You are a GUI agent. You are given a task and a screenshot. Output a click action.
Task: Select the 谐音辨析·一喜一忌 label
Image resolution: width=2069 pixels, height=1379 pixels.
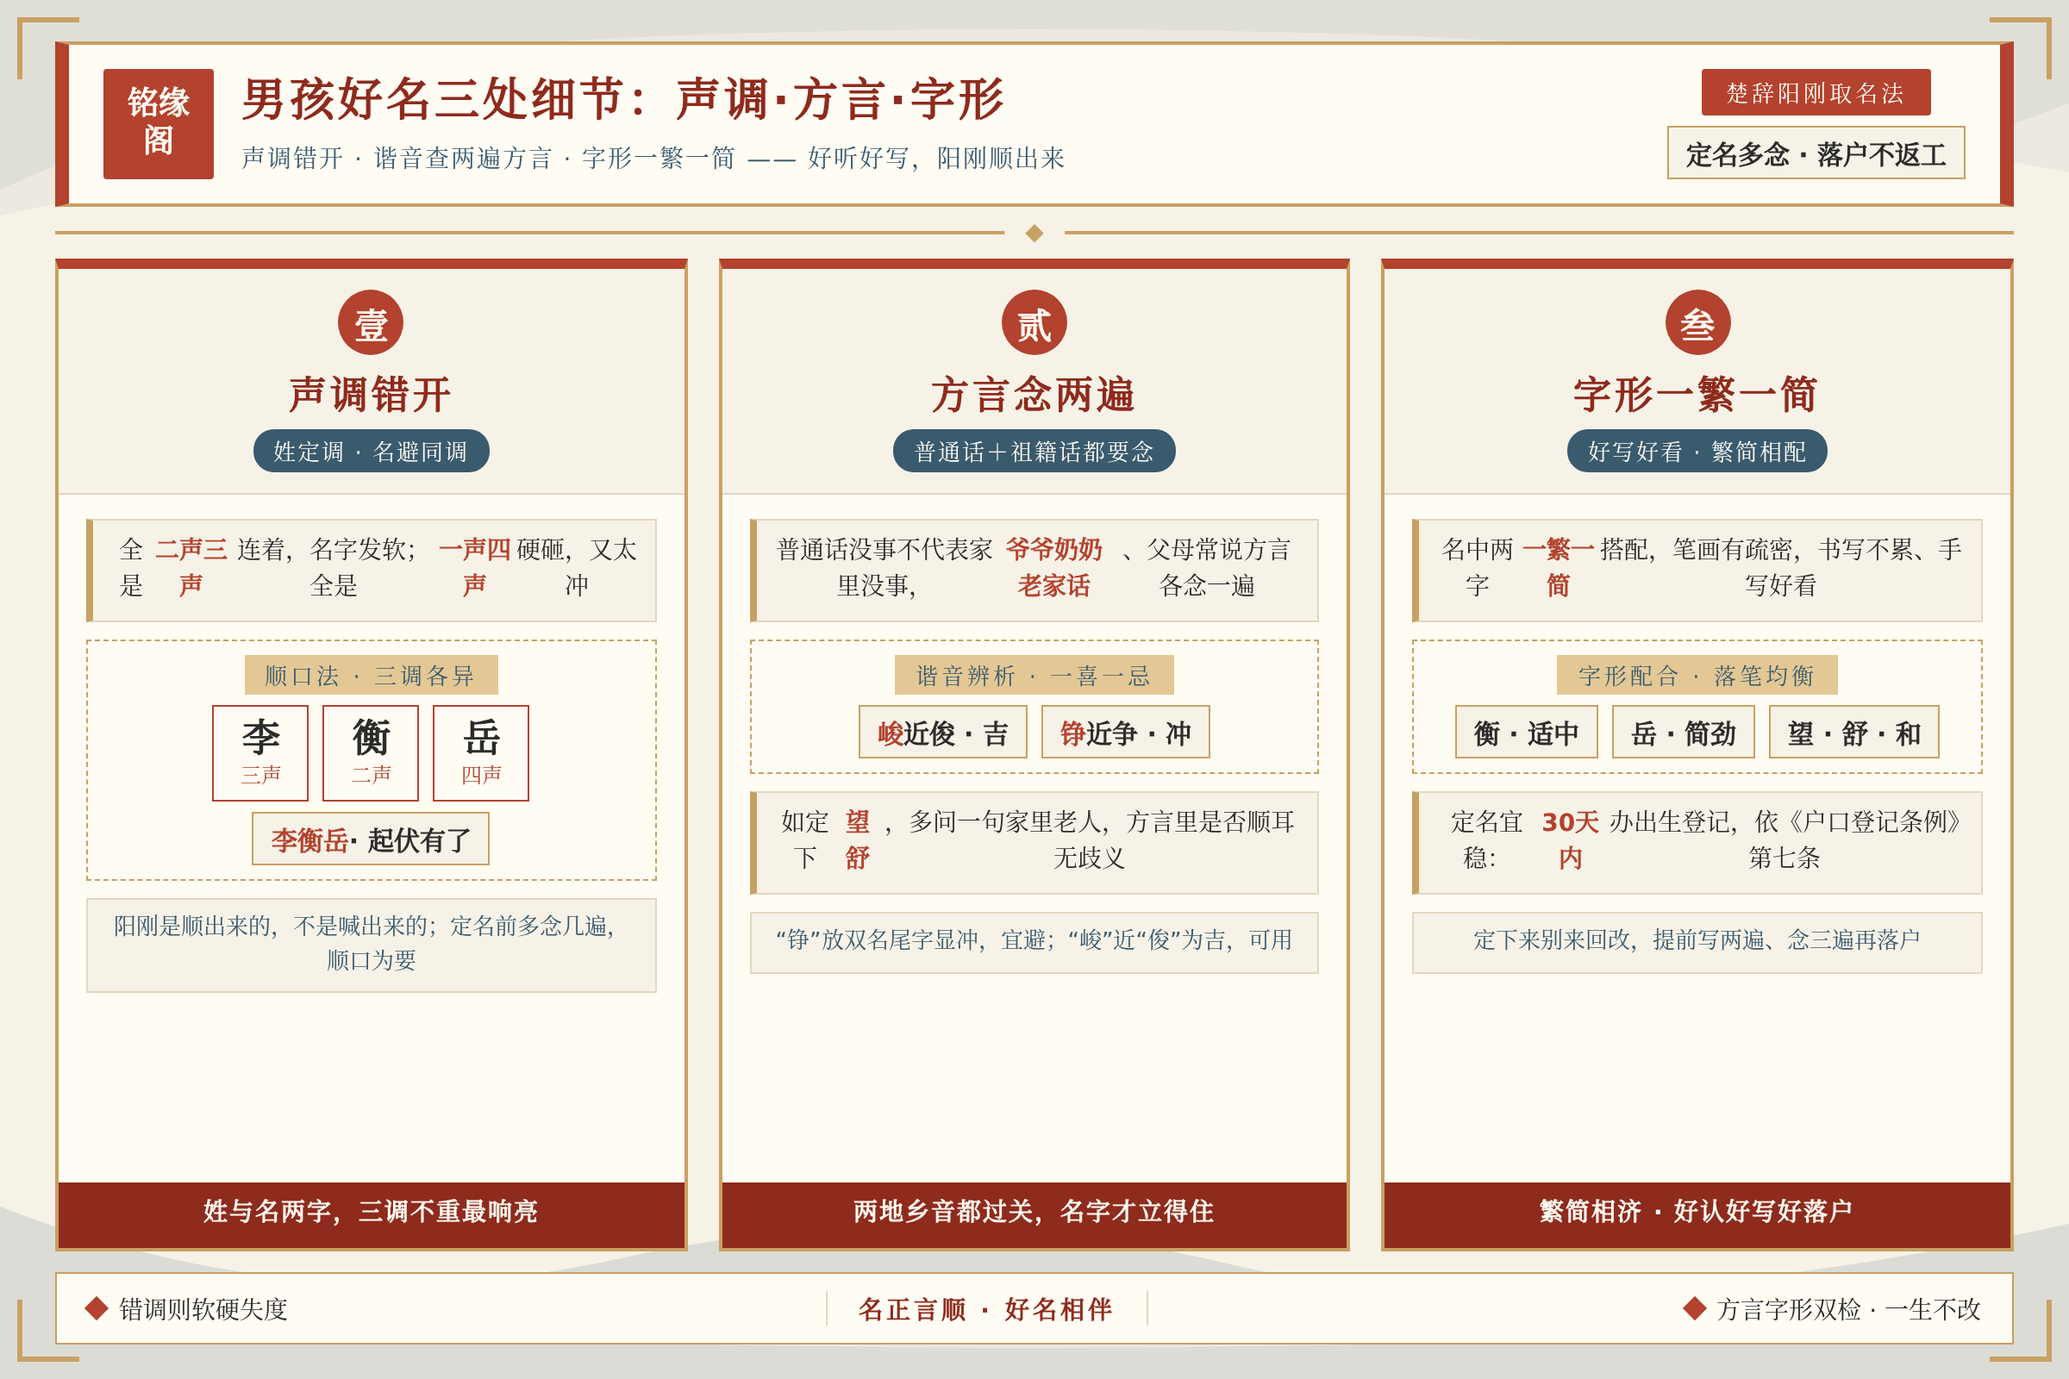[x=1034, y=676]
